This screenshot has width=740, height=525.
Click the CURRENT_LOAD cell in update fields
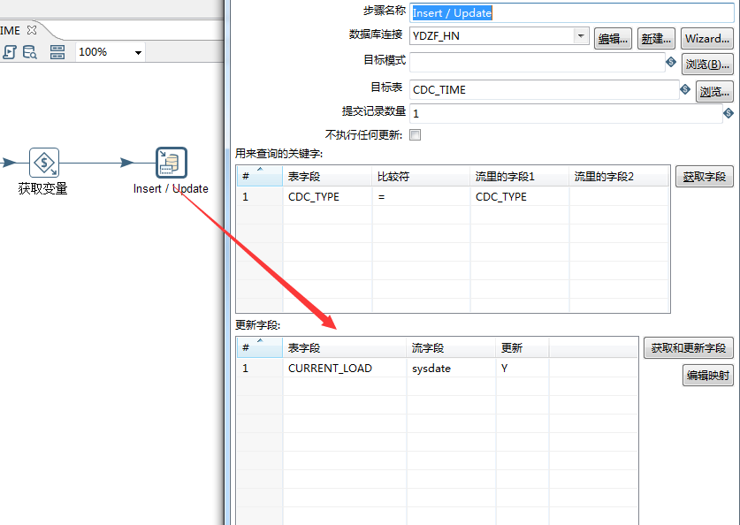pyautogui.click(x=345, y=368)
